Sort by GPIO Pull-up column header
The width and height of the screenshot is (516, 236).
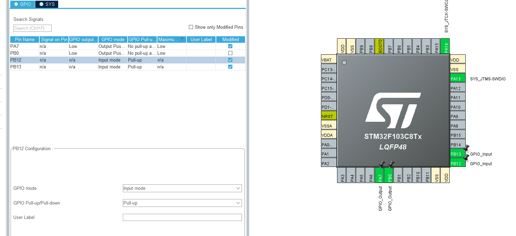click(x=142, y=39)
